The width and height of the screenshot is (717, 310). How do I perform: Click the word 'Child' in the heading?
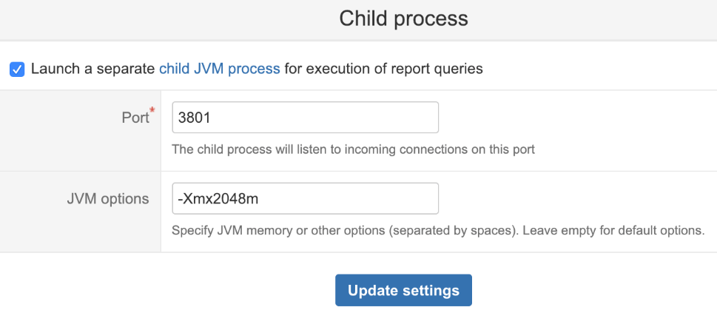[x=366, y=18]
